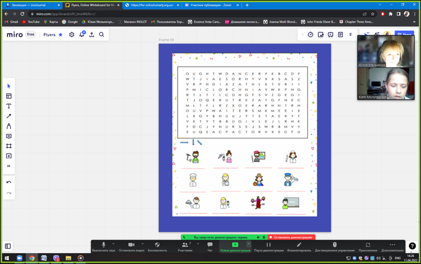
Task: Click the board export upload icon
Action: 91,35
